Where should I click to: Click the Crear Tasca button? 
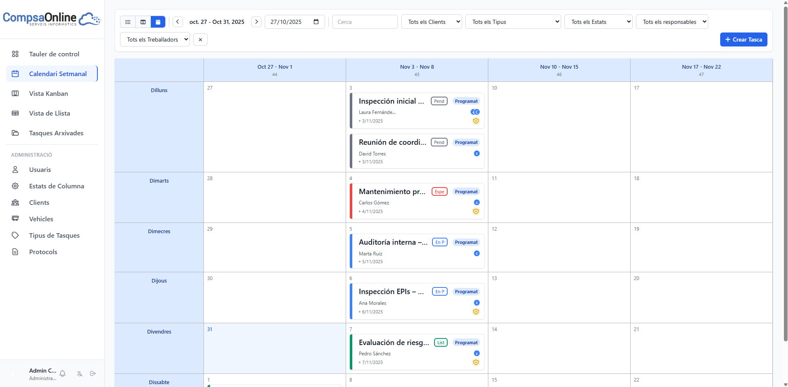[x=743, y=39]
